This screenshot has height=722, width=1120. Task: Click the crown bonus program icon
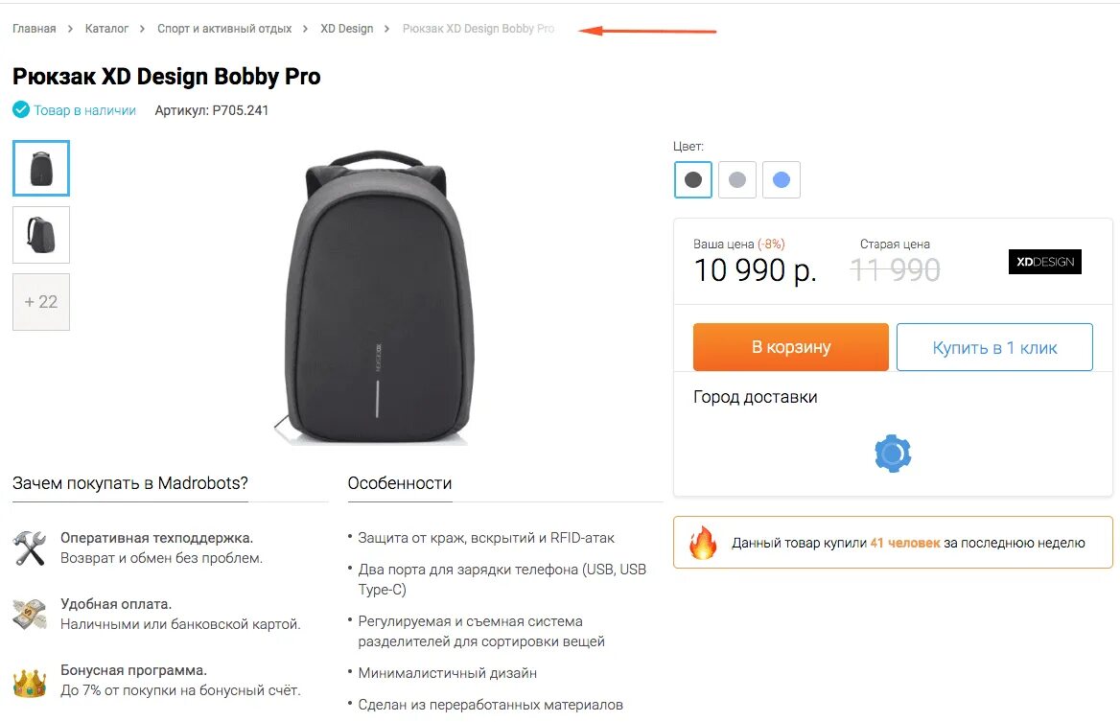30,682
